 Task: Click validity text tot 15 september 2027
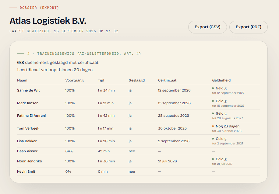228,106
